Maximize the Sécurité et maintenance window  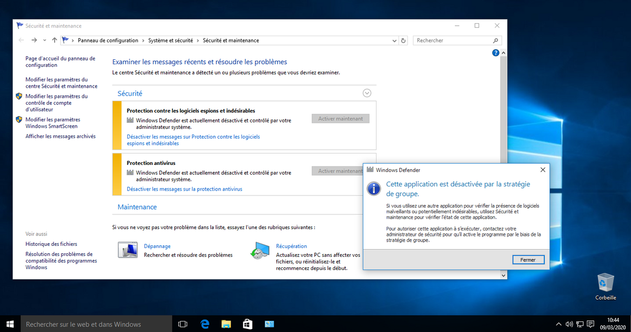pos(477,25)
